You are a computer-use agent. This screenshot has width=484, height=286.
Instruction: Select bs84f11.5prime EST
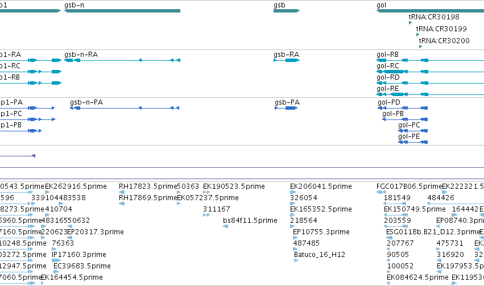250,220
